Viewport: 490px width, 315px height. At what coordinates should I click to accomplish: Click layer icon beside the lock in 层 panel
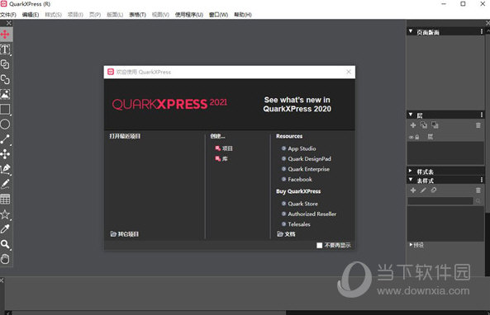pos(431,137)
